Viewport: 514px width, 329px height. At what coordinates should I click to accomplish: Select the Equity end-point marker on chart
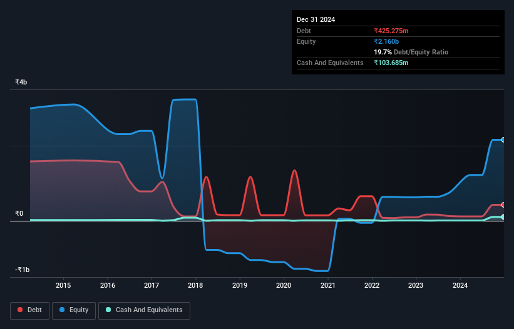click(503, 139)
